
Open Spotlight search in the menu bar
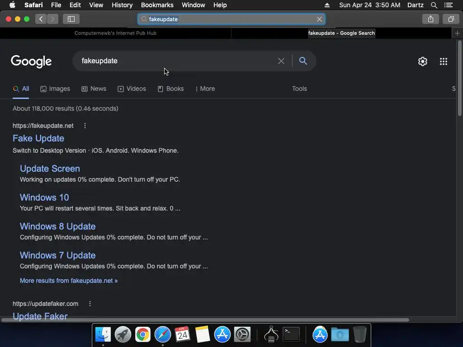(434, 5)
